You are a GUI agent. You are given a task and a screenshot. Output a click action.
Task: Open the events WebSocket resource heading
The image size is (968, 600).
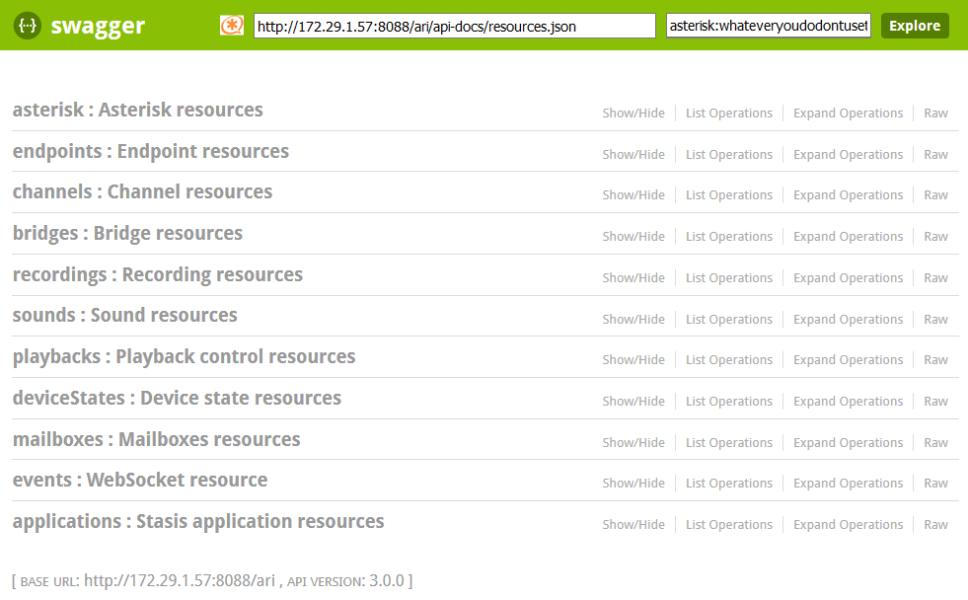tap(140, 481)
